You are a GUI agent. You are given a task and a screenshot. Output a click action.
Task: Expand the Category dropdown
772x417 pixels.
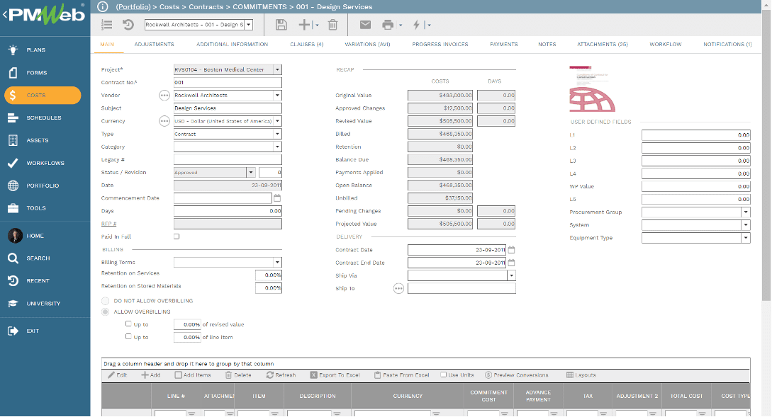(277, 147)
